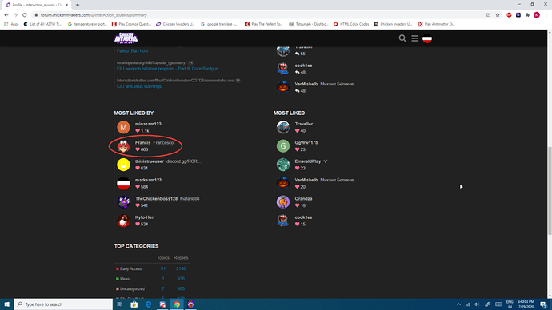This screenshot has width=552, height=310.
Task: Open marksam123 username link
Action: pos(148,180)
